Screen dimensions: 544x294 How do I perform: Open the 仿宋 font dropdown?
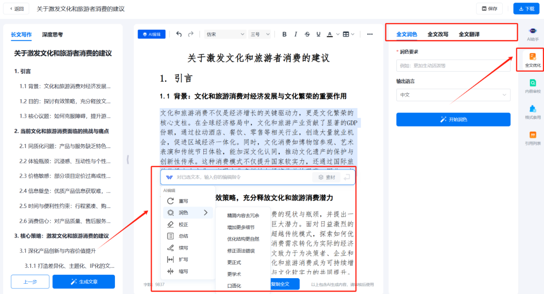[x=225, y=34]
